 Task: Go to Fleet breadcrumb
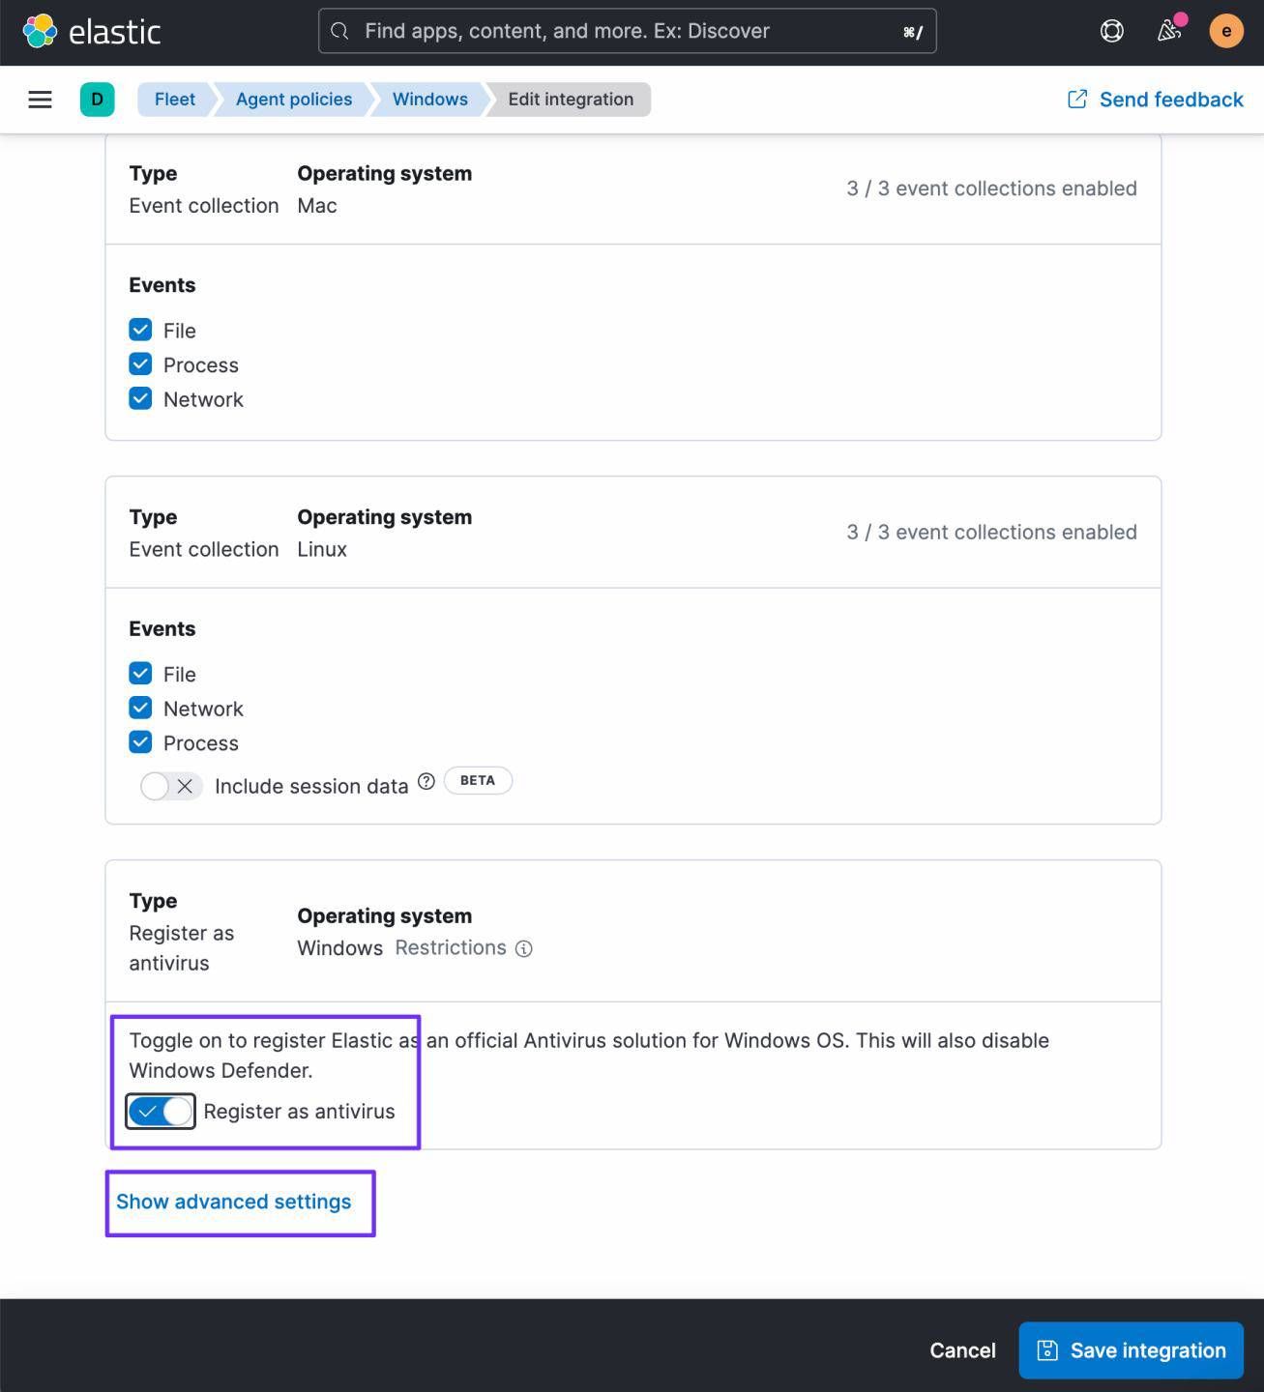pos(174,100)
